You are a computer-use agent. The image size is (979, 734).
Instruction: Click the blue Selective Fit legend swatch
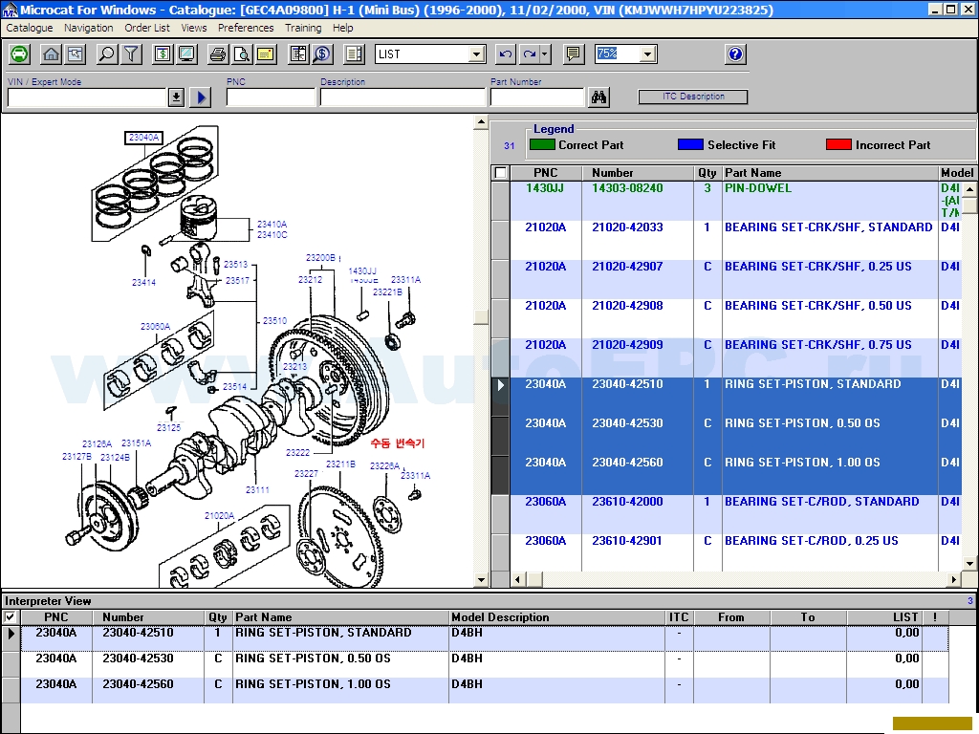pyautogui.click(x=690, y=145)
